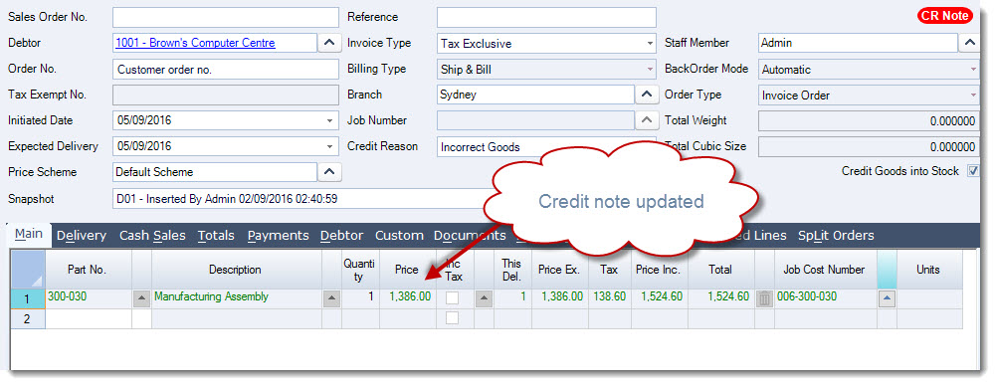Click Description column header
This screenshot has width=995, height=385.
pos(236,270)
